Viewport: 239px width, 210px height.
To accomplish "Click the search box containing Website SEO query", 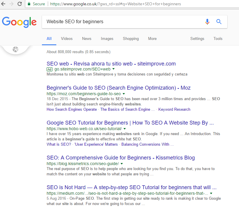I will click(x=123, y=22).
